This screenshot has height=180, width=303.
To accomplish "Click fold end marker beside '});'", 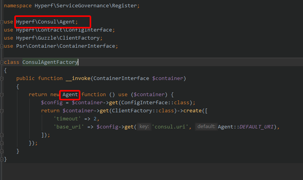I will click(x=2, y=143).
